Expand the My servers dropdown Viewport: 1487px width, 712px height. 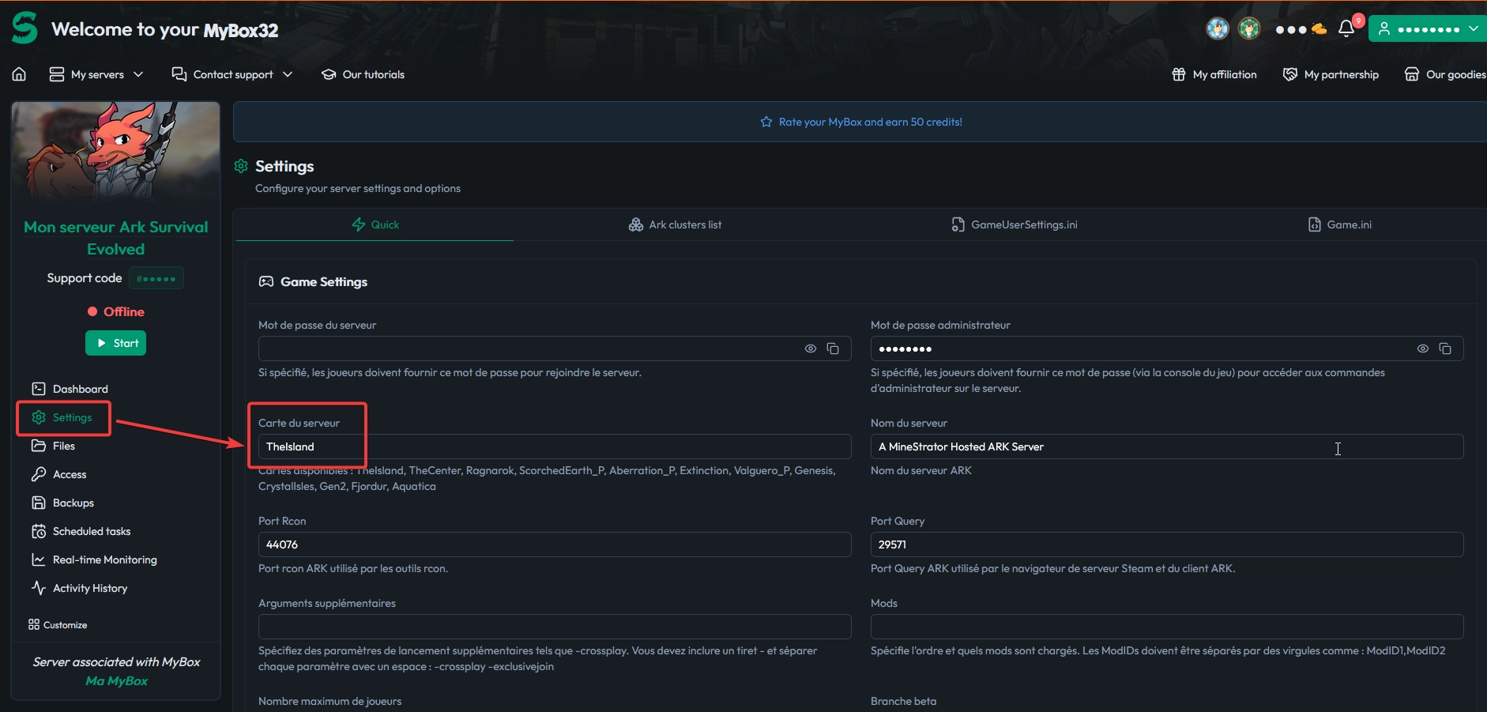(x=96, y=74)
